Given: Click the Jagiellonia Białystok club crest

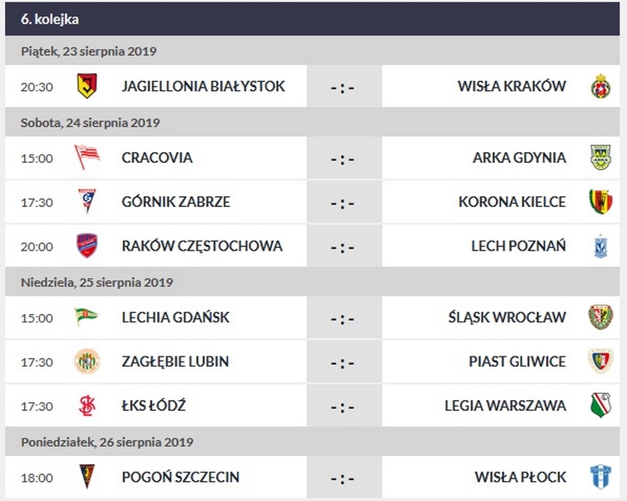Looking at the screenshot, I should coord(87,86).
